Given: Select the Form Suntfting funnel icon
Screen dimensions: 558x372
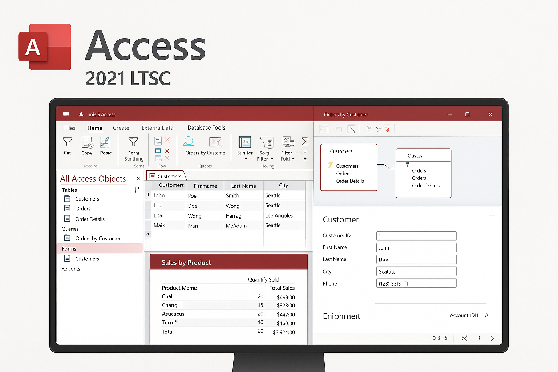Looking at the screenshot, I should pos(133,142).
